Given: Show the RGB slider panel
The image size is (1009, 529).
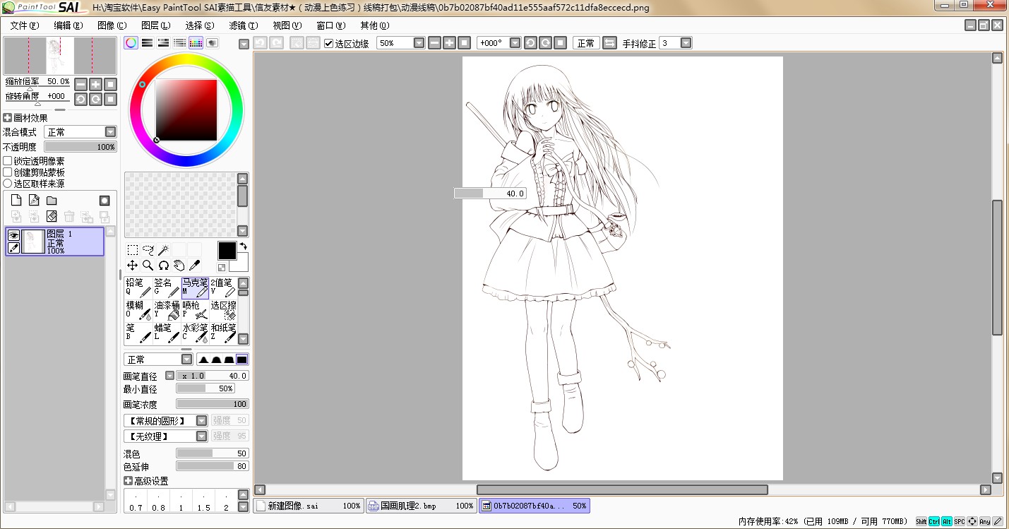Looking at the screenshot, I should click(147, 43).
